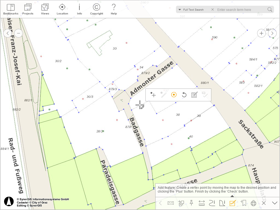Undo the last vertex edit
This screenshot has height=210, width=280.
184,95
